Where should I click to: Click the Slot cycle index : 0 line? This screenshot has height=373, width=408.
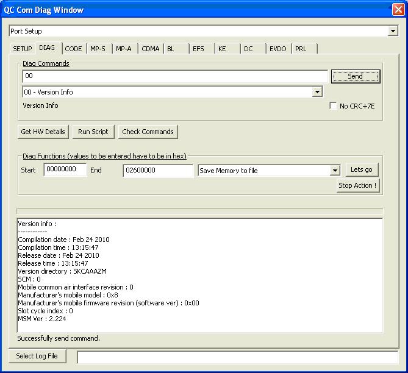click(46, 311)
